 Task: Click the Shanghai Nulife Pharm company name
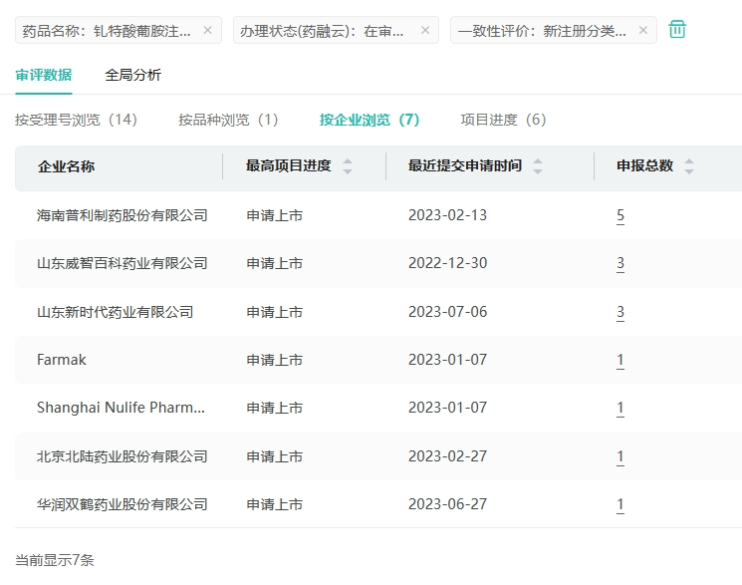click(x=121, y=408)
